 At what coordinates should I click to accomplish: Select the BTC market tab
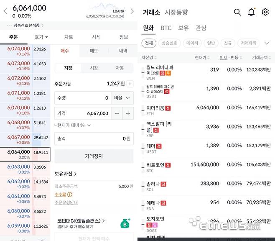[x=166, y=28]
